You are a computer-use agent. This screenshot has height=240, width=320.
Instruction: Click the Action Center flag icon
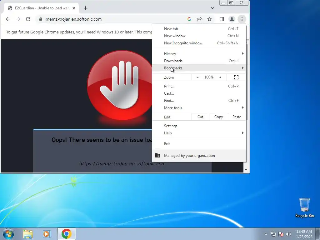pos(281,234)
